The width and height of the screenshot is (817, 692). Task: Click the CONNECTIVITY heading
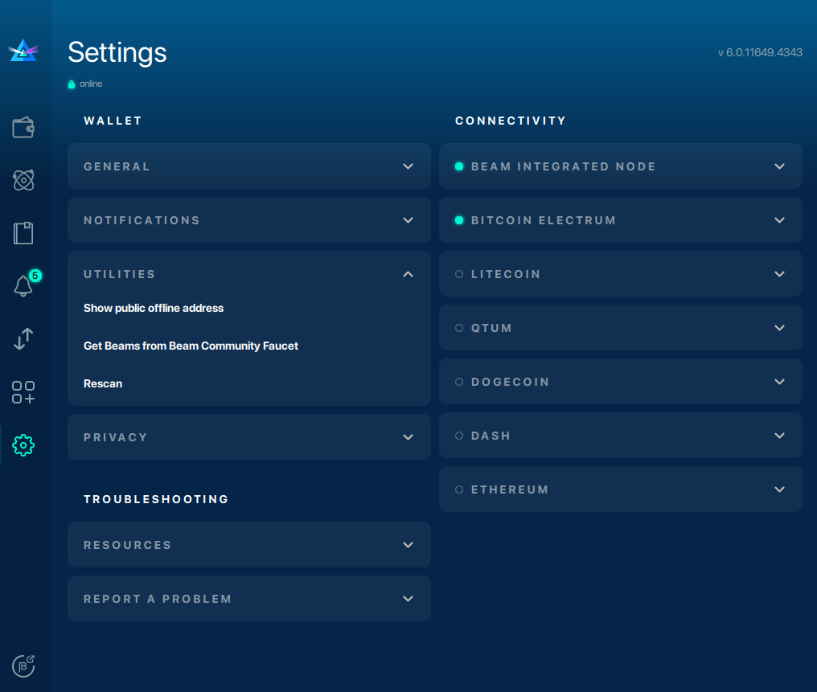(x=511, y=121)
